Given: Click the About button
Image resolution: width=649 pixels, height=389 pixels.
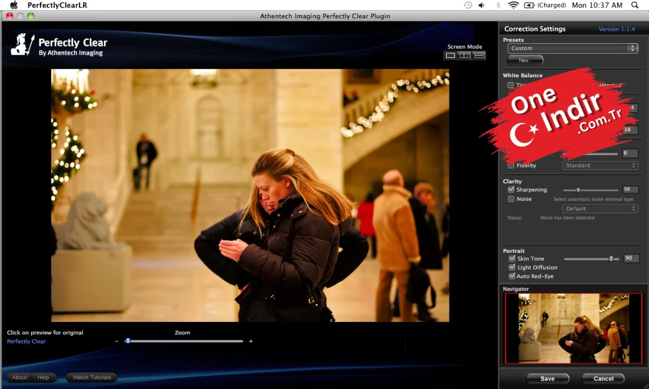Looking at the screenshot, I should tap(19, 378).
